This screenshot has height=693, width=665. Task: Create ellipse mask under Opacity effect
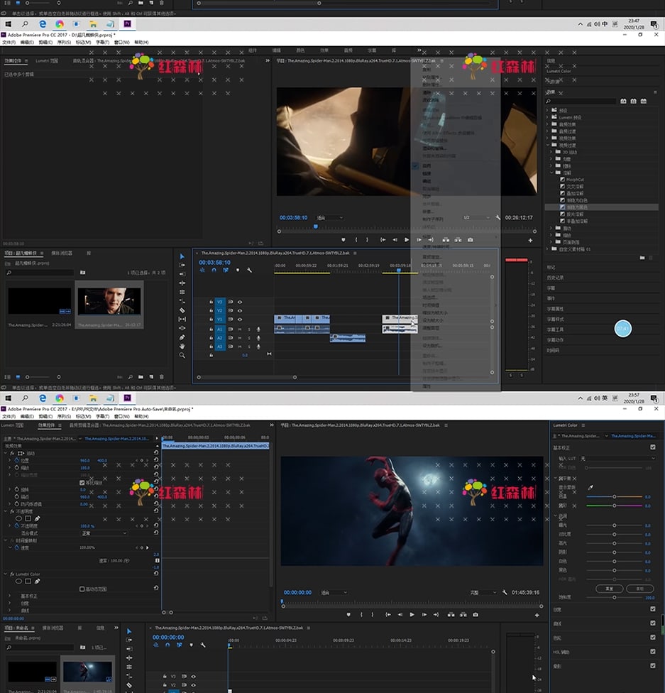point(18,518)
